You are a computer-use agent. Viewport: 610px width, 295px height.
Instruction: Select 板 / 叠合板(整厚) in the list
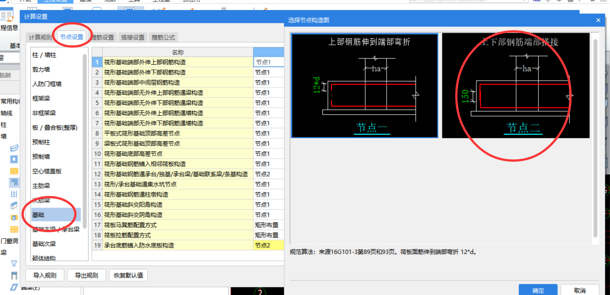55,128
